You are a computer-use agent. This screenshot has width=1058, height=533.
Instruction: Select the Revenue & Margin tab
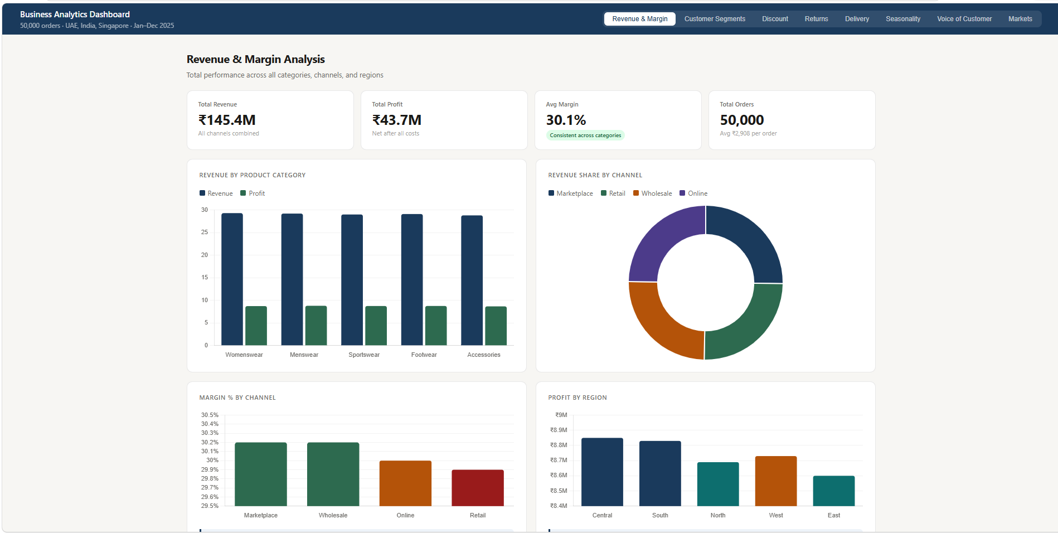tap(639, 19)
